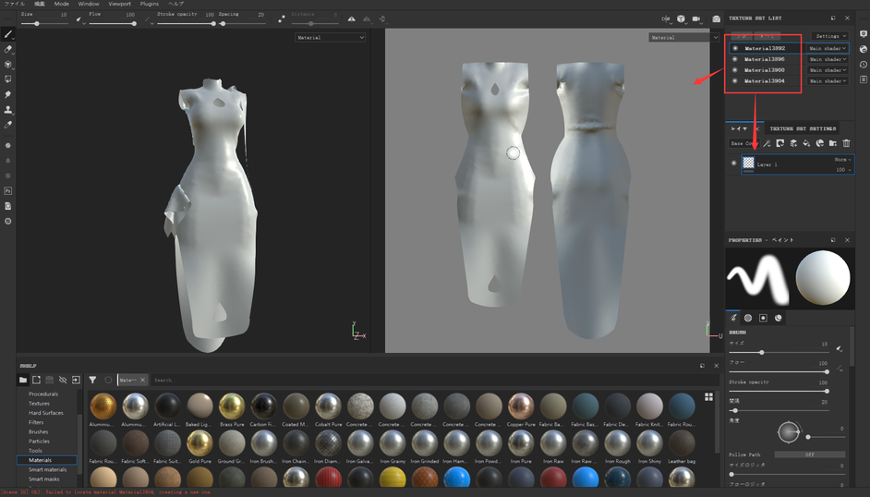Image resolution: width=870 pixels, height=497 pixels.
Task: Select the Material3896 radio button
Action: tap(735, 59)
